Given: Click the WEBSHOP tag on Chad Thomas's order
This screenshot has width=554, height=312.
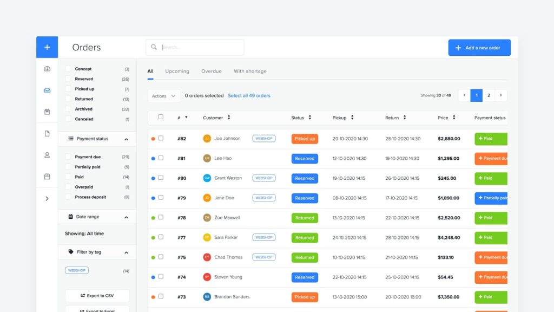Looking at the screenshot, I should 264,257.
